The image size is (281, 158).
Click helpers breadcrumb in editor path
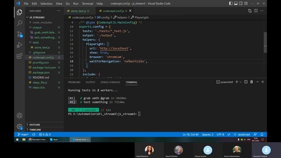tap(122, 18)
